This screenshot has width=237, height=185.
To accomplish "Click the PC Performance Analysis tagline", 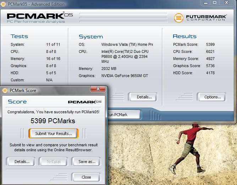I will coord(36,22).
